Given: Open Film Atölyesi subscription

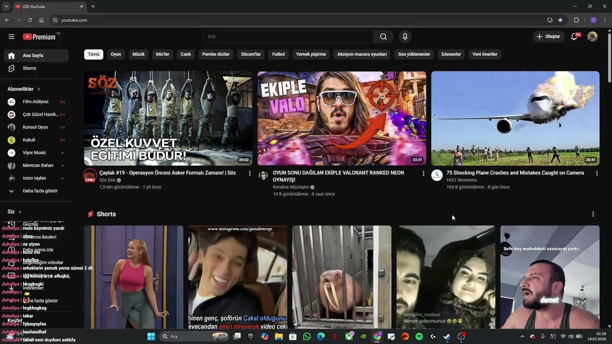Looking at the screenshot, I should tap(36, 102).
